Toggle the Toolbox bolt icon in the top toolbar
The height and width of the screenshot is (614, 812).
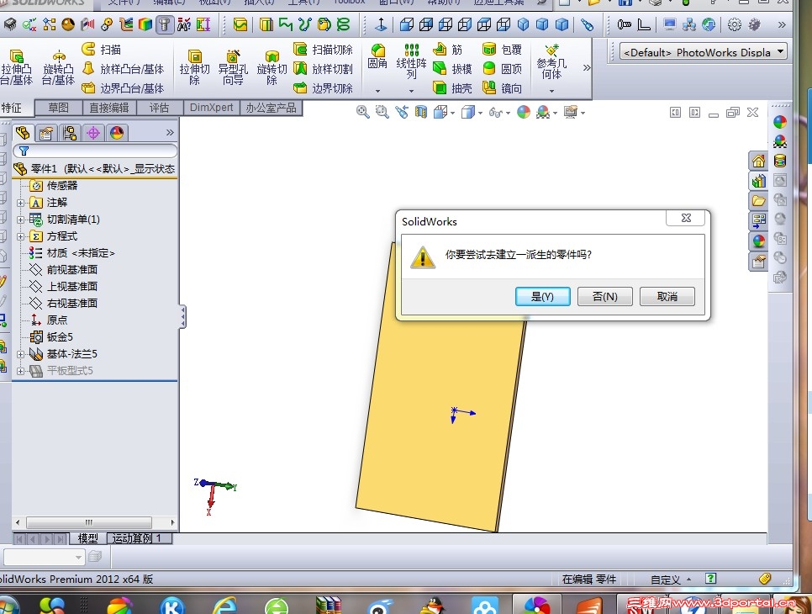(x=164, y=24)
